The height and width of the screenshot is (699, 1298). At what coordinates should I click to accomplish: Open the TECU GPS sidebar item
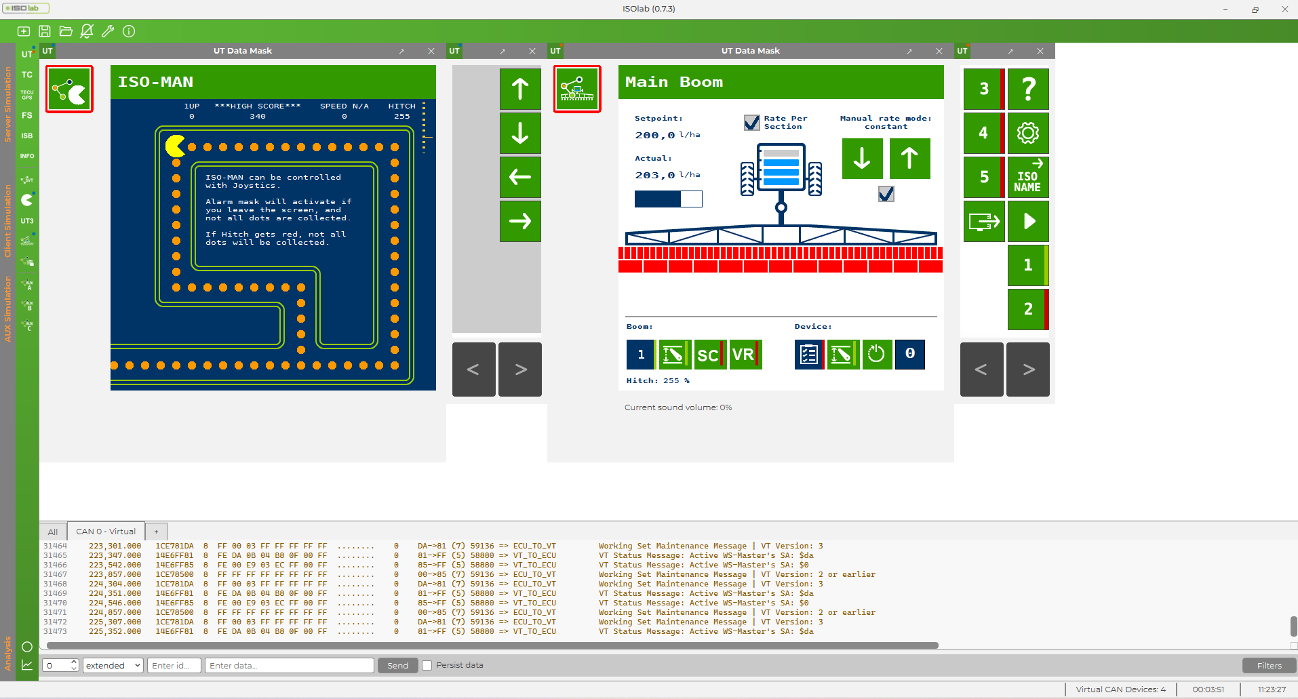[x=27, y=95]
